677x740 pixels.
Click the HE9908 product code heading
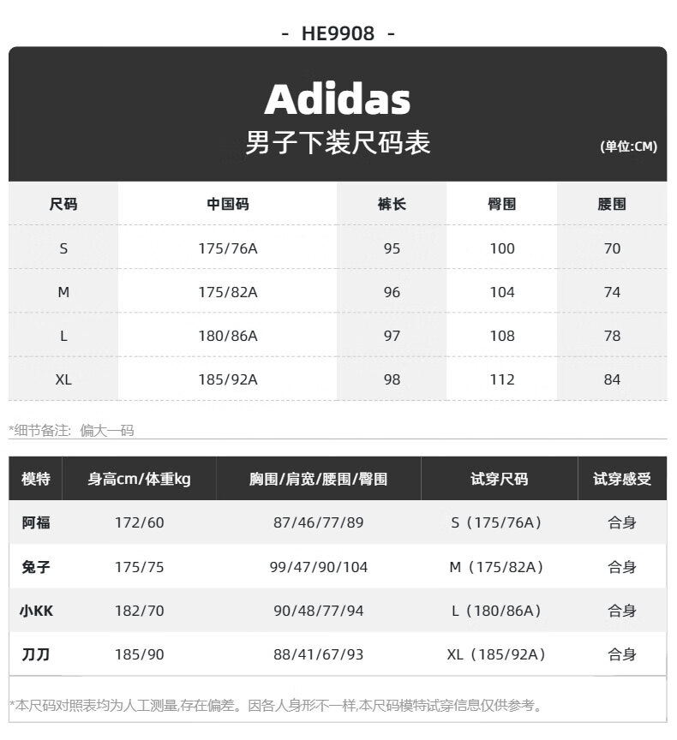pyautogui.click(x=338, y=33)
